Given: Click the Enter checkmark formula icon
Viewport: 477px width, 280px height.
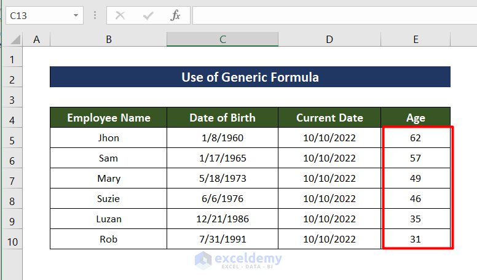Looking at the screenshot, I should click(x=148, y=16).
